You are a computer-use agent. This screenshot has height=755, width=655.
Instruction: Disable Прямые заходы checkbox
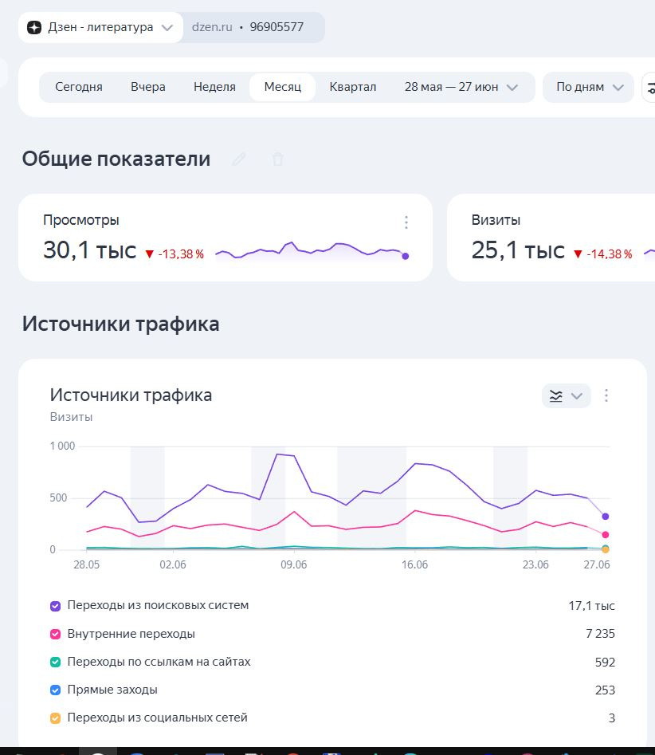click(55, 690)
